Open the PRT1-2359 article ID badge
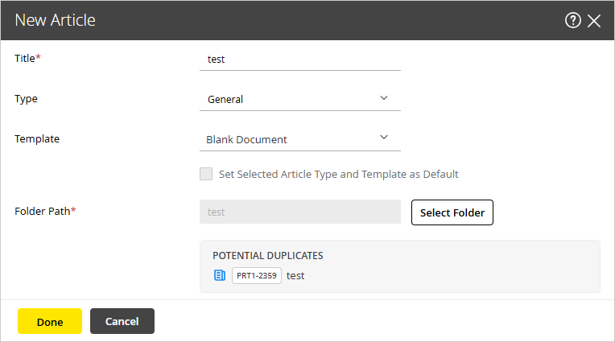 pos(257,276)
